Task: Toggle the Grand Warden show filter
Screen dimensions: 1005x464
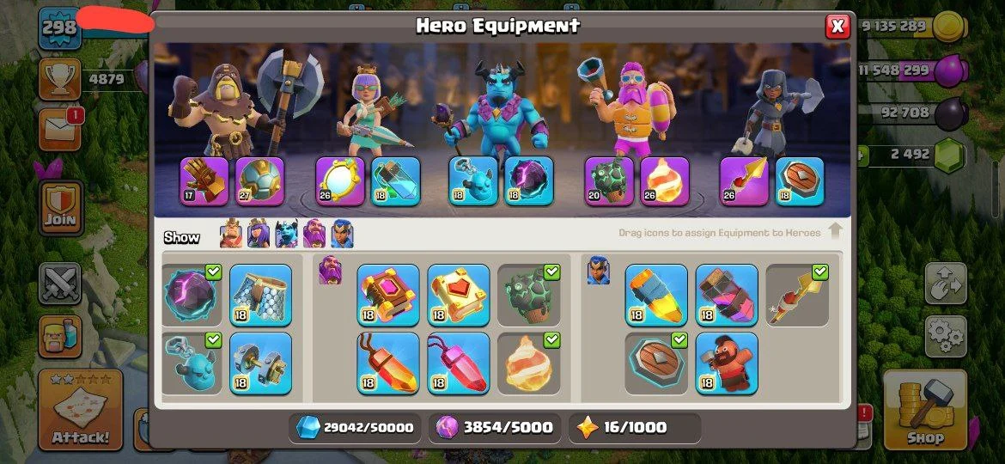Action: point(314,234)
